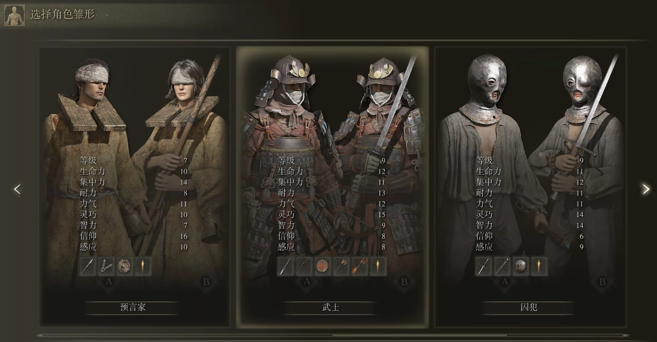Click the horizontal scrollbar below the class cards
This screenshot has height=342, width=657.
333,335
